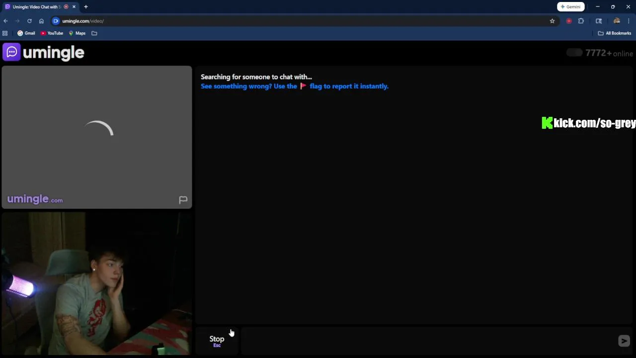This screenshot has height=358, width=636.
Task: Go forward in browser history
Action: pos(17,21)
